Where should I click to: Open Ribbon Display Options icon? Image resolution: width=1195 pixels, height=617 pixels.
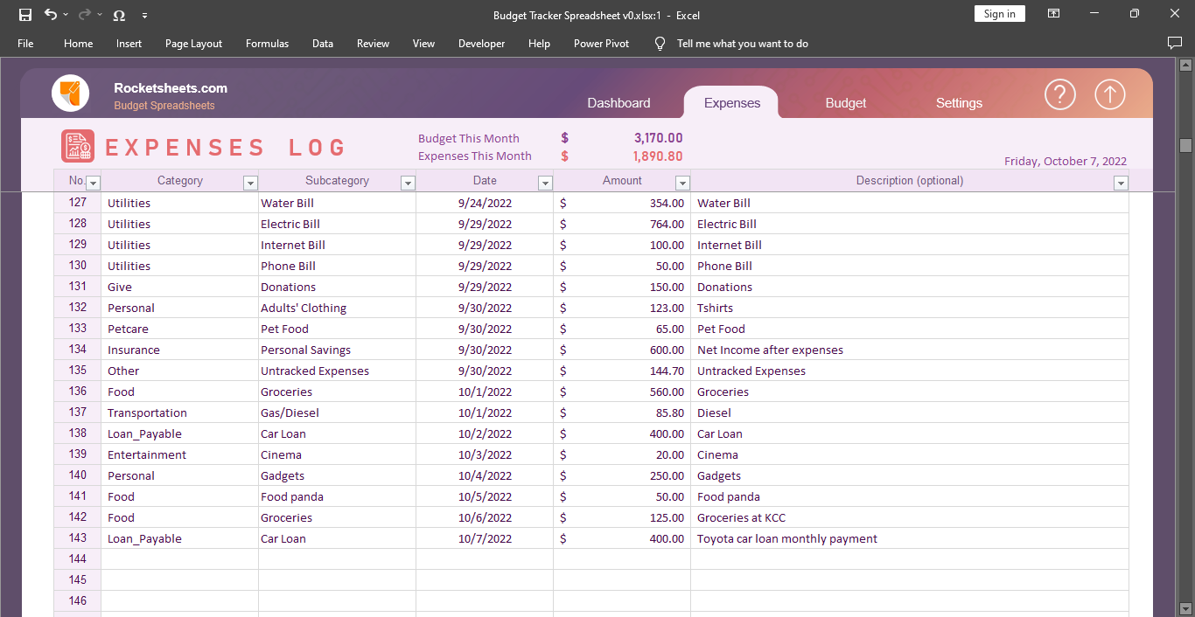1054,14
